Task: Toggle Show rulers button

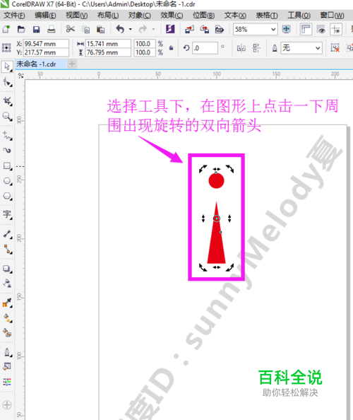Action: pos(306,29)
